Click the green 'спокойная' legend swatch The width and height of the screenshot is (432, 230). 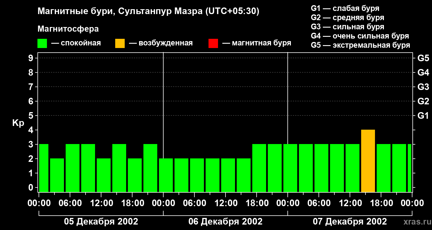point(42,43)
